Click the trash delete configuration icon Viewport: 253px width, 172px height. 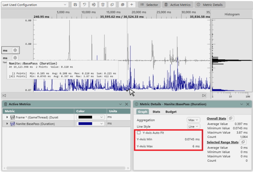103,5
